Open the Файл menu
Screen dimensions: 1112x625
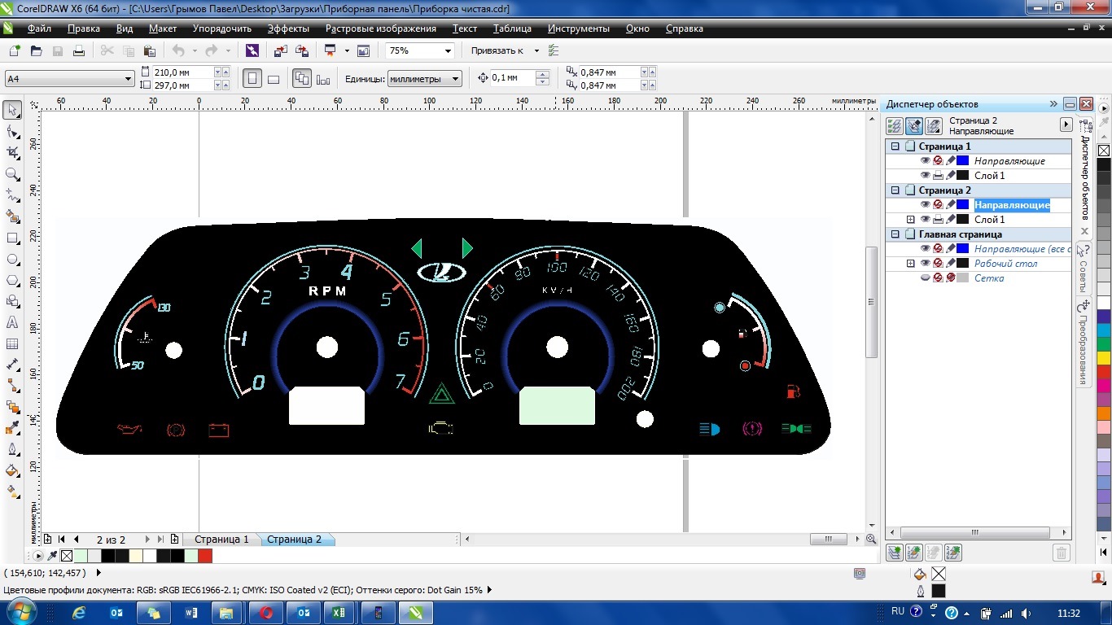coord(39,28)
